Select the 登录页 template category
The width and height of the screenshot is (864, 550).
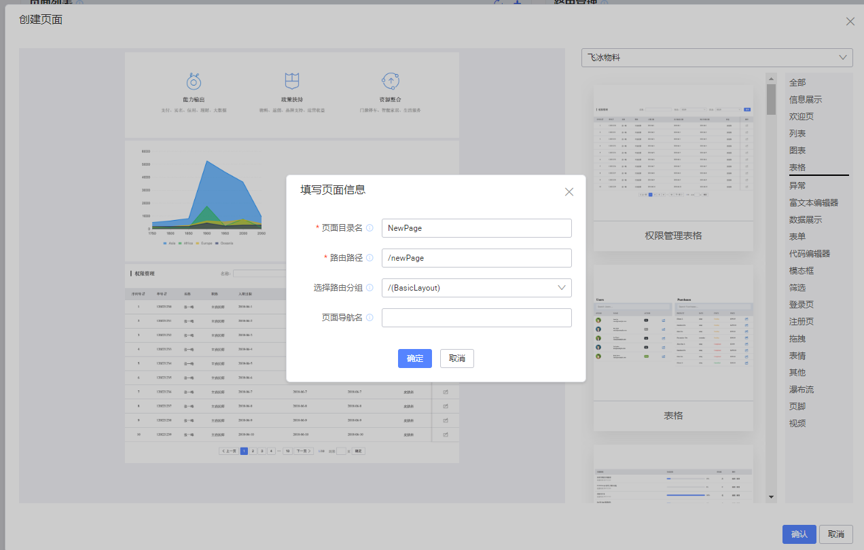pos(801,304)
